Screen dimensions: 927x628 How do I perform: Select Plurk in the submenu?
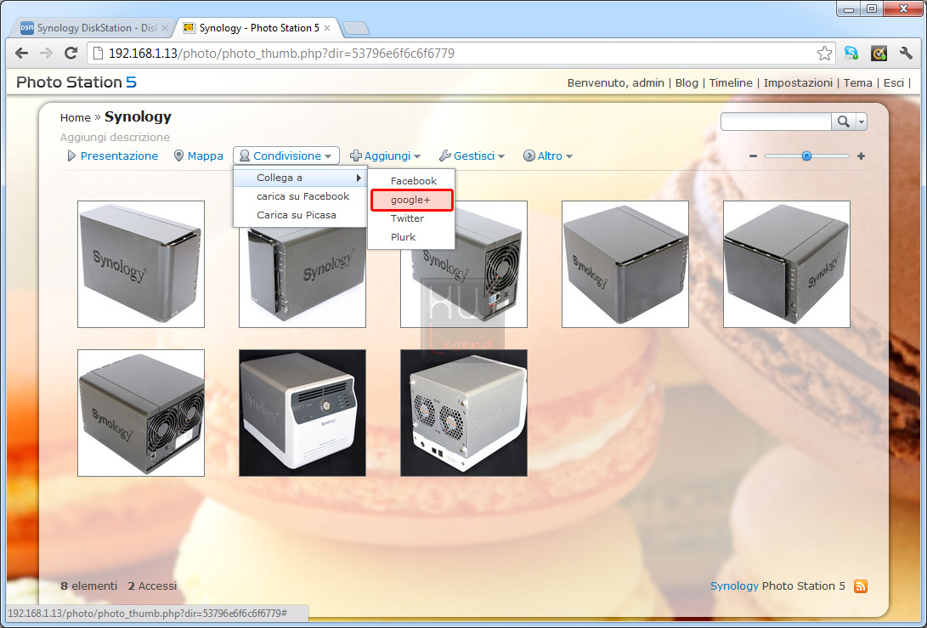pyautogui.click(x=411, y=237)
